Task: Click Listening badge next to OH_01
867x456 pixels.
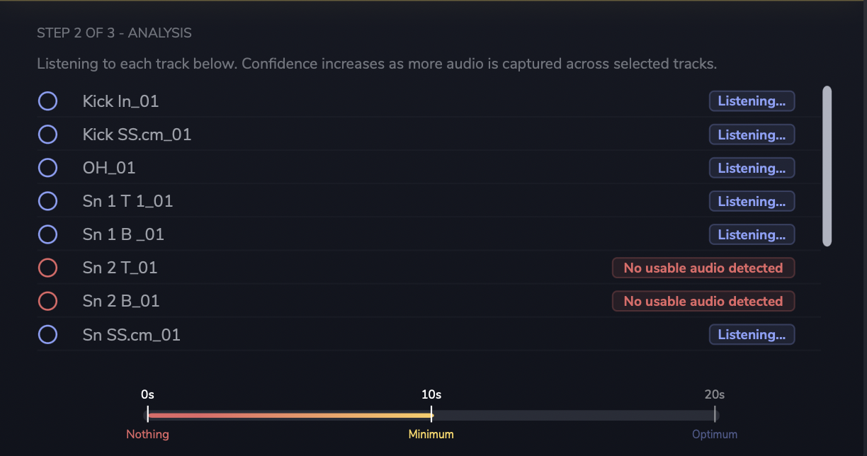Action: click(x=752, y=168)
